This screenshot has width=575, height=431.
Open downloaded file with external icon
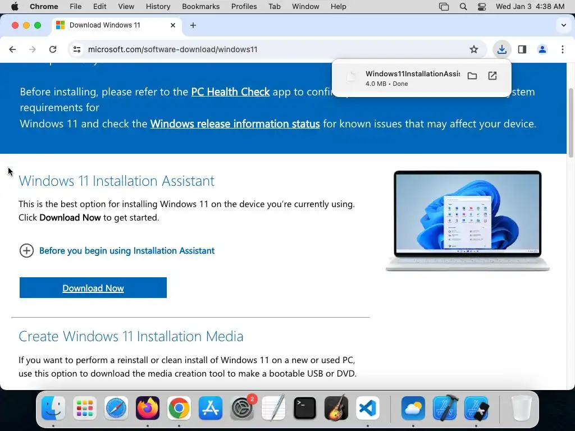pos(492,76)
